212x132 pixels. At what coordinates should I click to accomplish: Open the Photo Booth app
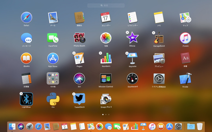[79, 38]
